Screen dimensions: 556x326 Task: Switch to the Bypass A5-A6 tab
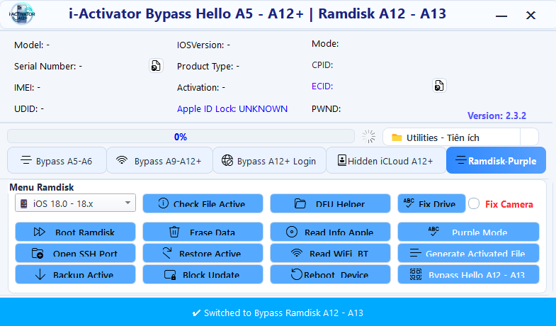tap(57, 160)
